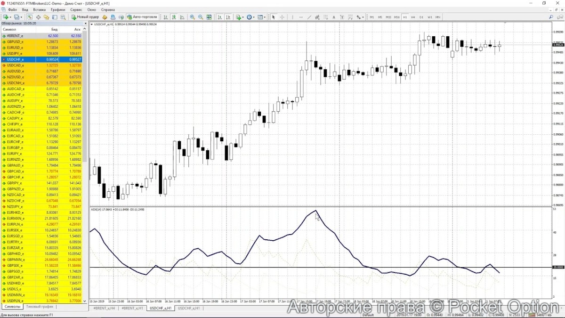
Task: Open the new chart dropdown arrow
Action: 11,17
